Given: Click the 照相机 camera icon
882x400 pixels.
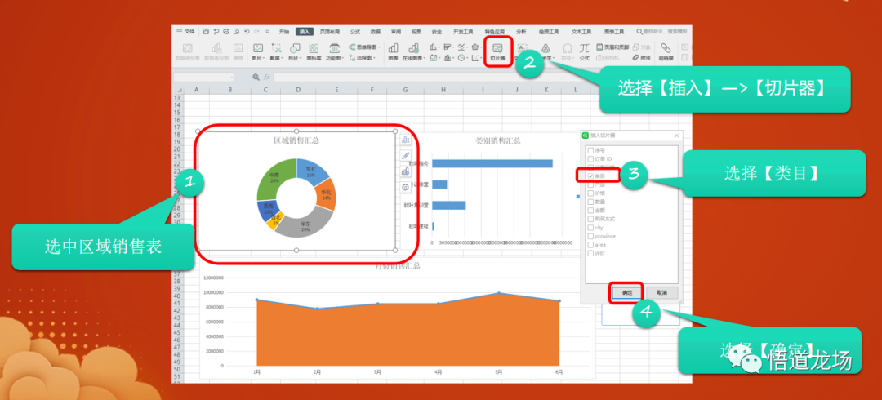Looking at the screenshot, I should 608,57.
